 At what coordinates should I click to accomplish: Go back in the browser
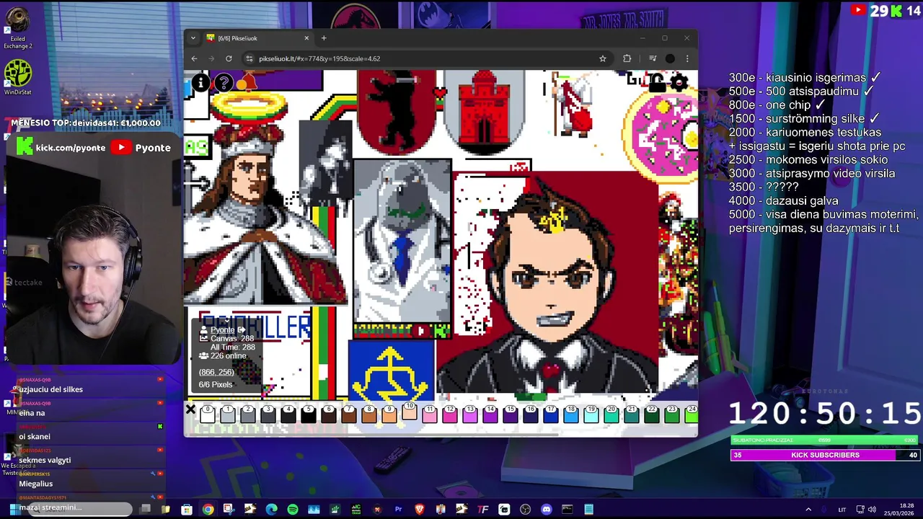(194, 58)
